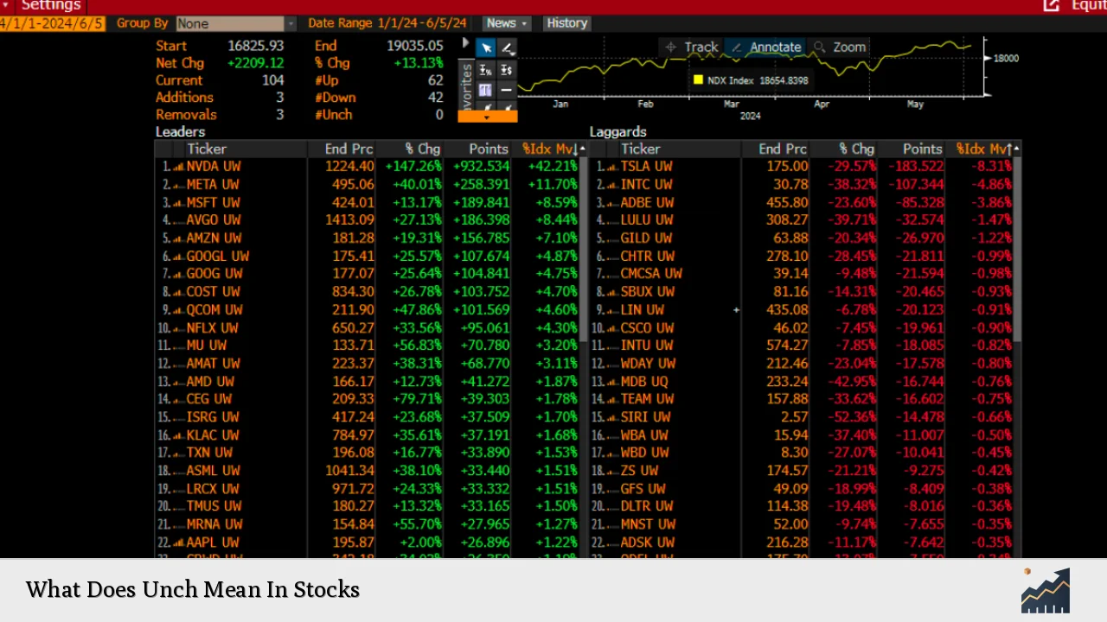This screenshot has height=622, width=1107.
Task: Click the magnifier icon next to Zoom
Action: pos(819,48)
